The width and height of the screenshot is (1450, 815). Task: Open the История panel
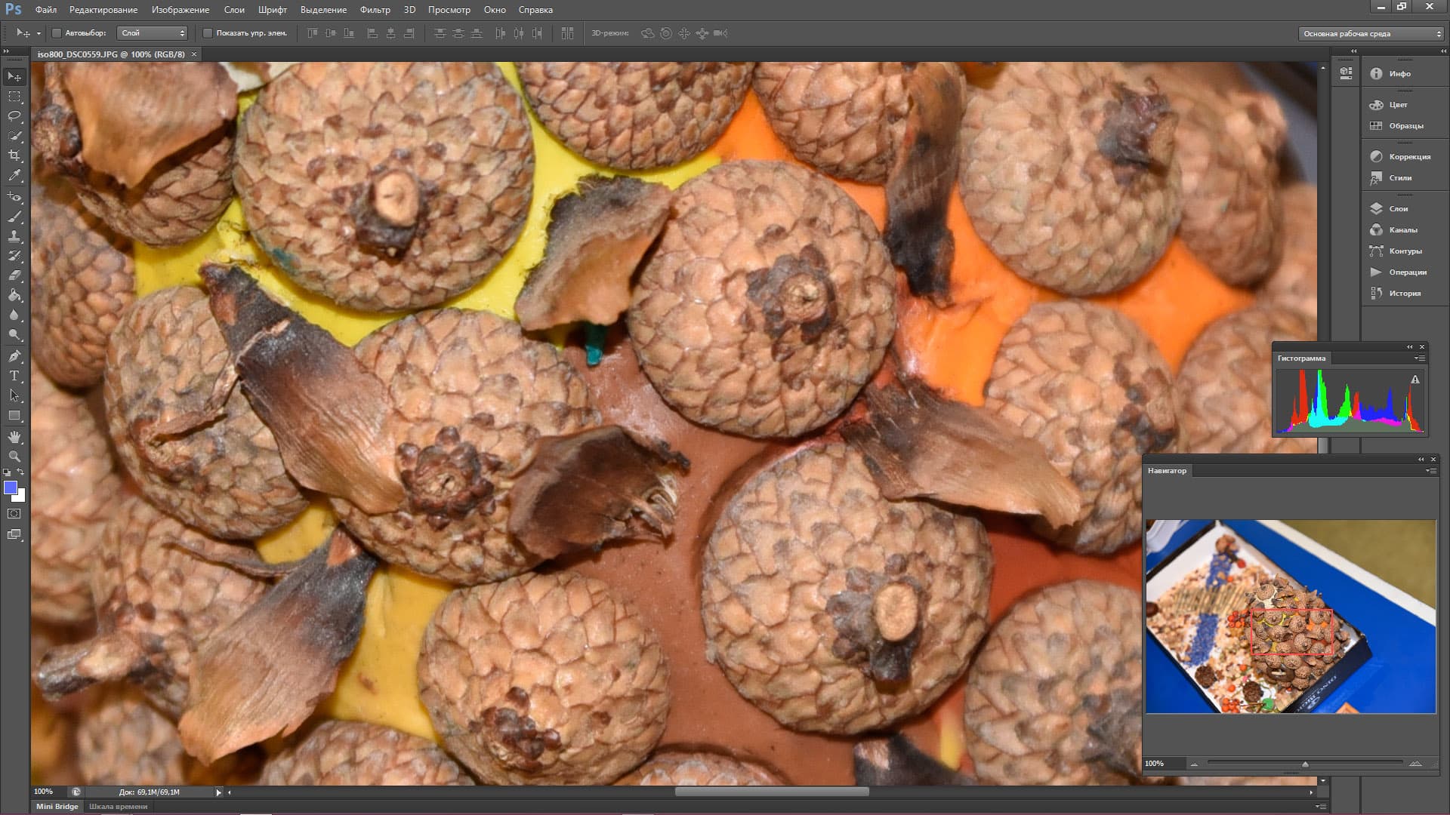[x=1404, y=294]
